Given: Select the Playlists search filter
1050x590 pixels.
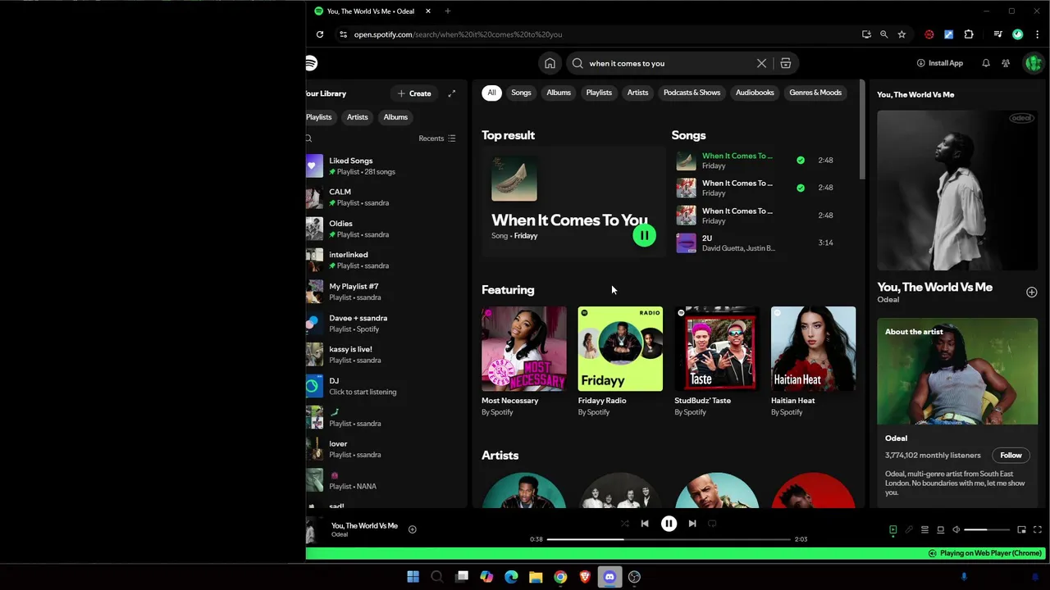Looking at the screenshot, I should point(599,93).
